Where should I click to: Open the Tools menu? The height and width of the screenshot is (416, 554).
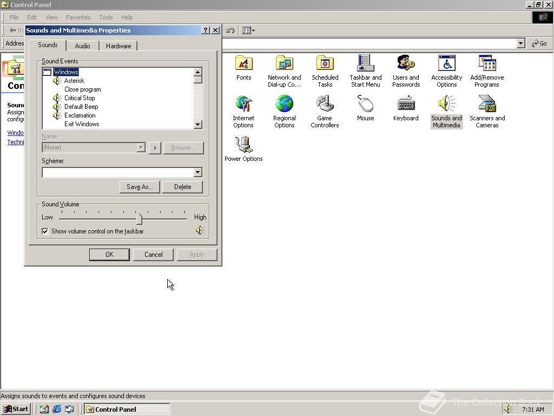[105, 17]
